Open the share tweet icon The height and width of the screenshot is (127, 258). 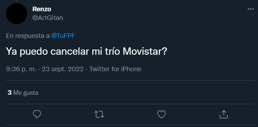click(224, 114)
